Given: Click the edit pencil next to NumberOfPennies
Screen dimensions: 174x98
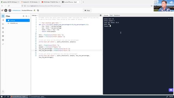Looking at the screenshot, I should pos(35,10).
